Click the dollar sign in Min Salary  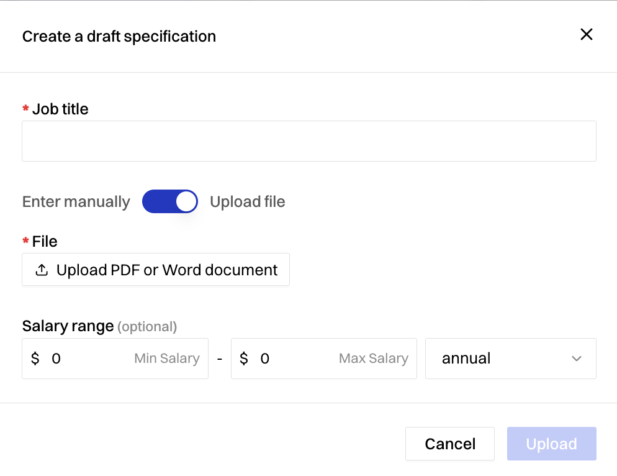click(35, 359)
